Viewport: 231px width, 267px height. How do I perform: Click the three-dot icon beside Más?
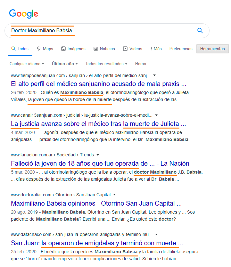(x=151, y=49)
